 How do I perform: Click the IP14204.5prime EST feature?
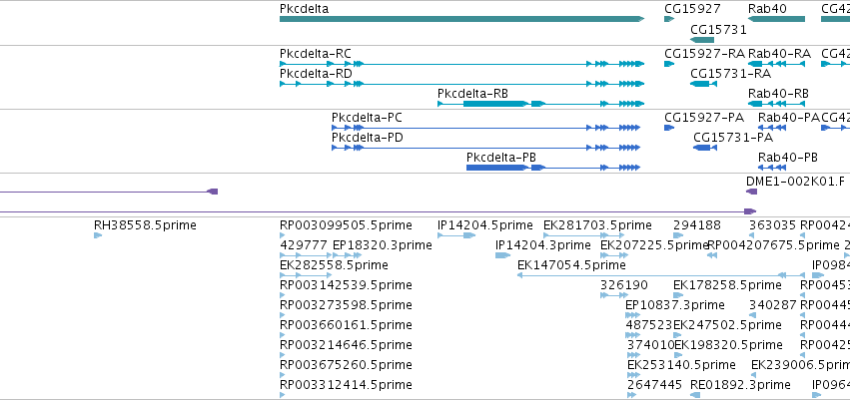point(456,235)
